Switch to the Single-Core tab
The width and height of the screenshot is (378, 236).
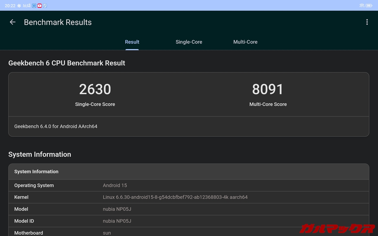pyautogui.click(x=189, y=42)
